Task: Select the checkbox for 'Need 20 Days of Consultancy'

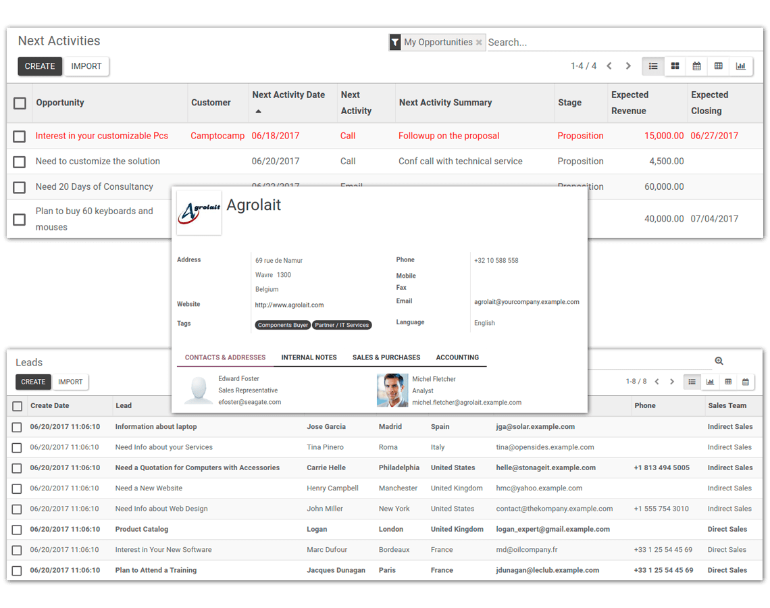Action: coord(19,187)
